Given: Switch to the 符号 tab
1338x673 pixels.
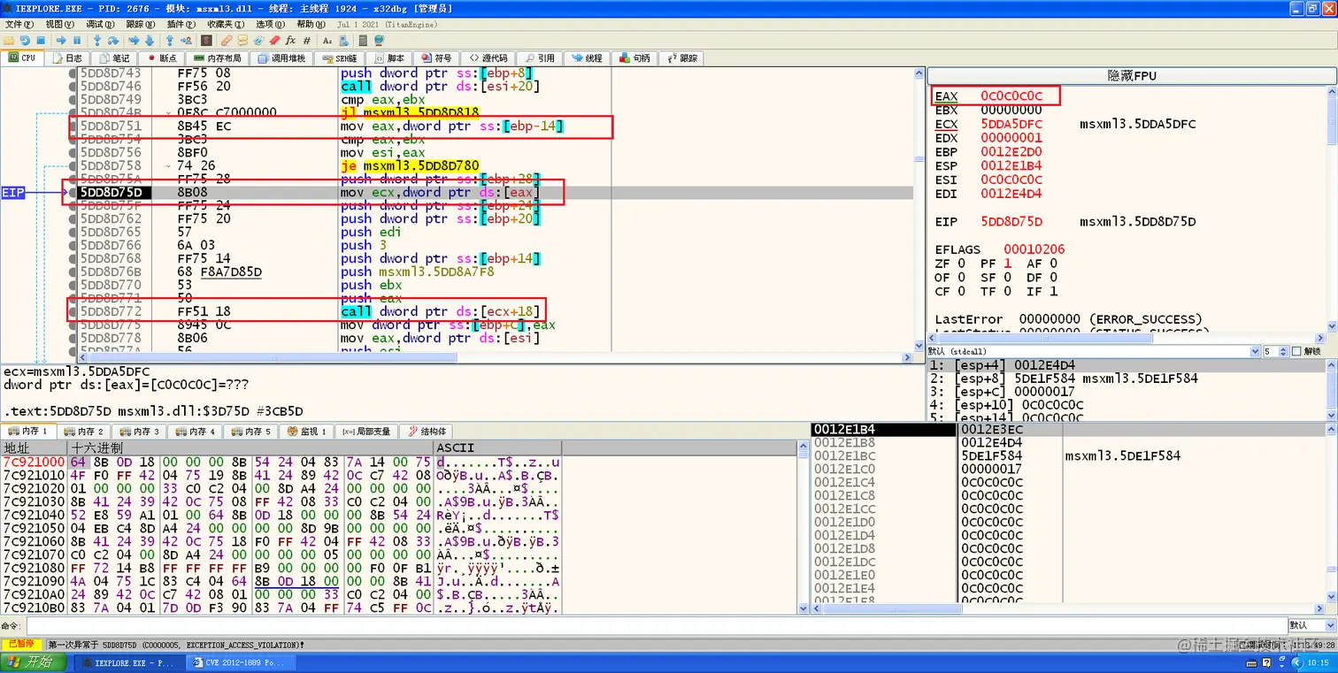Looking at the screenshot, I should click(436, 58).
